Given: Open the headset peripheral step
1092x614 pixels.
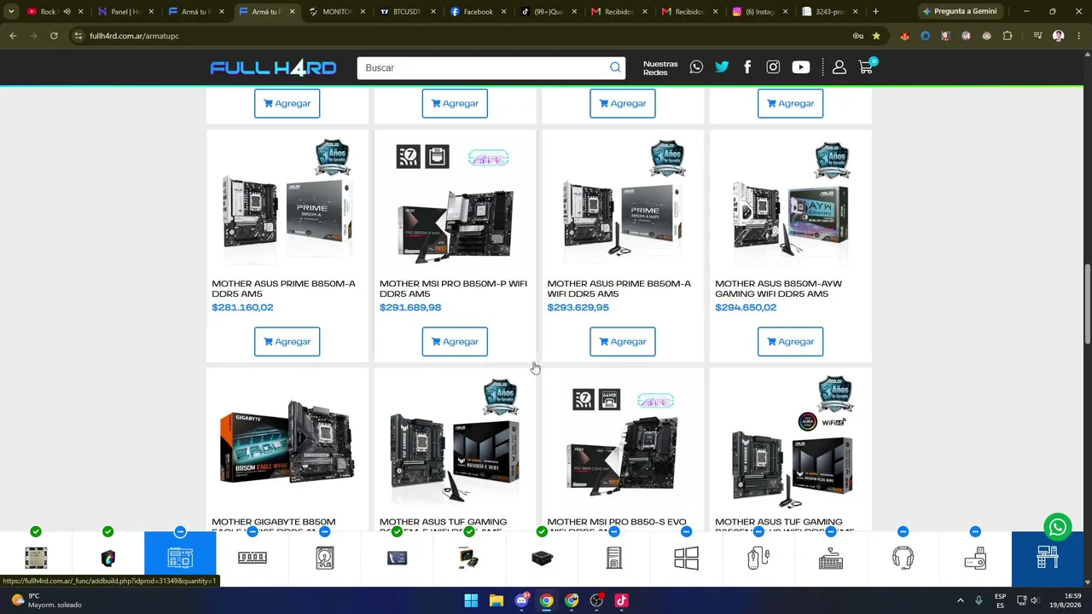Looking at the screenshot, I should click(903, 559).
